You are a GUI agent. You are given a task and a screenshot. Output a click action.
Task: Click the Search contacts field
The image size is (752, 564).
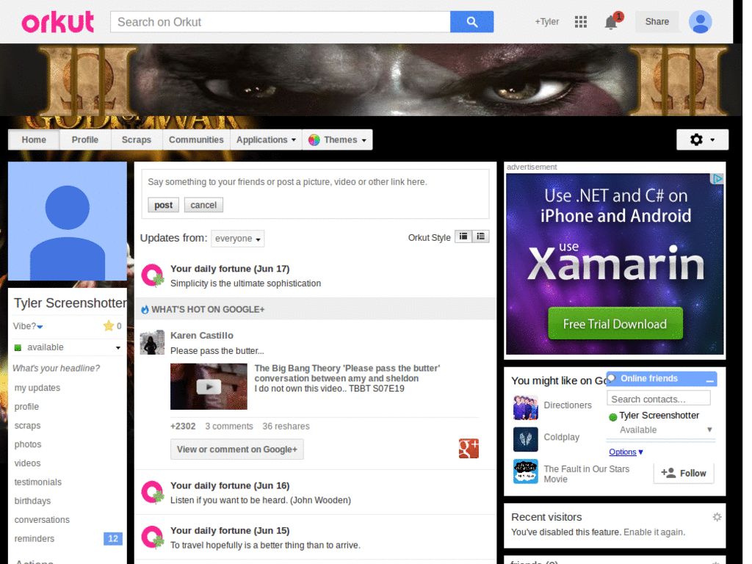click(x=659, y=399)
